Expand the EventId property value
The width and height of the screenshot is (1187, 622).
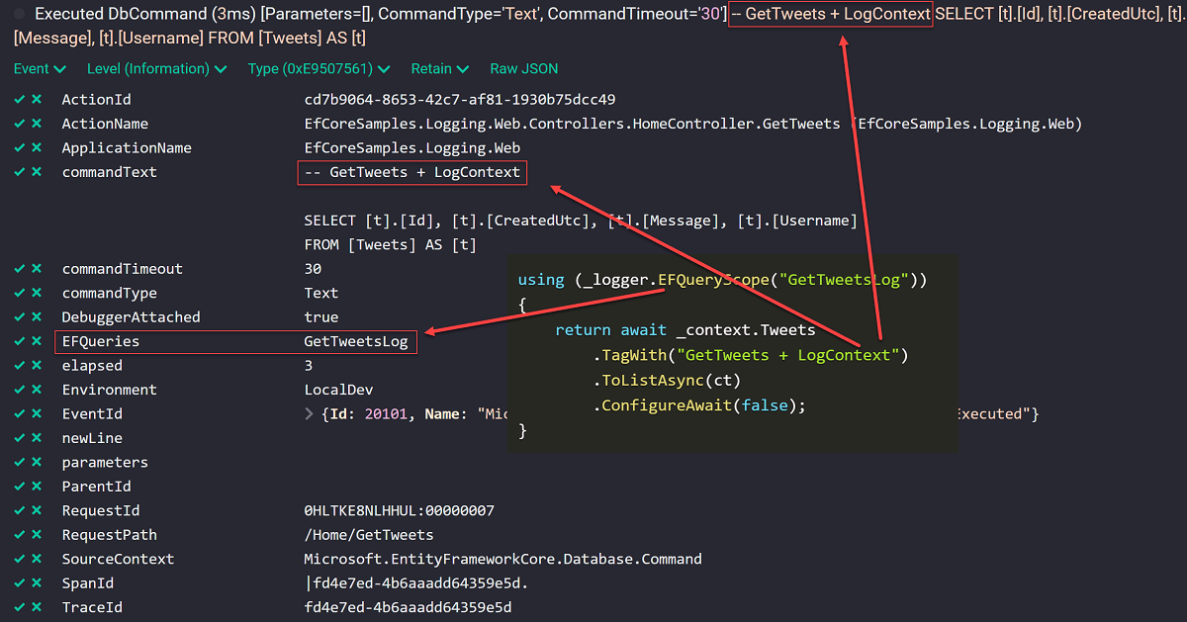(x=308, y=413)
